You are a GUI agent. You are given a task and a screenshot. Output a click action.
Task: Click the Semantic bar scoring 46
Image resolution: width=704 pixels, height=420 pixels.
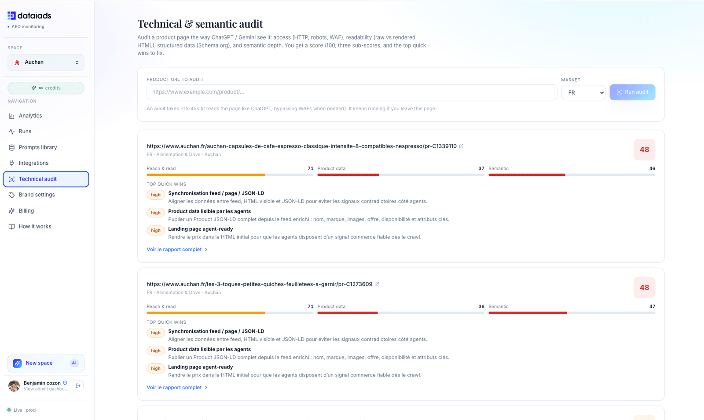coord(572,175)
